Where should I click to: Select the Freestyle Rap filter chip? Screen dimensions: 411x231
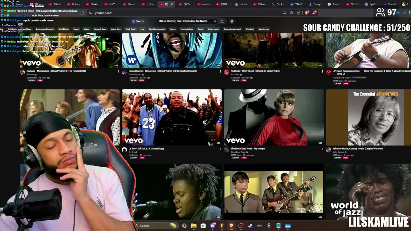187,29
